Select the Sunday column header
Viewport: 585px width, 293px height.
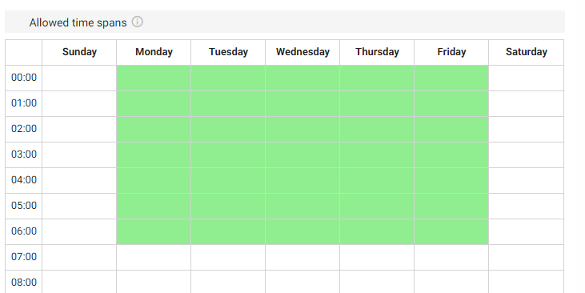click(79, 52)
